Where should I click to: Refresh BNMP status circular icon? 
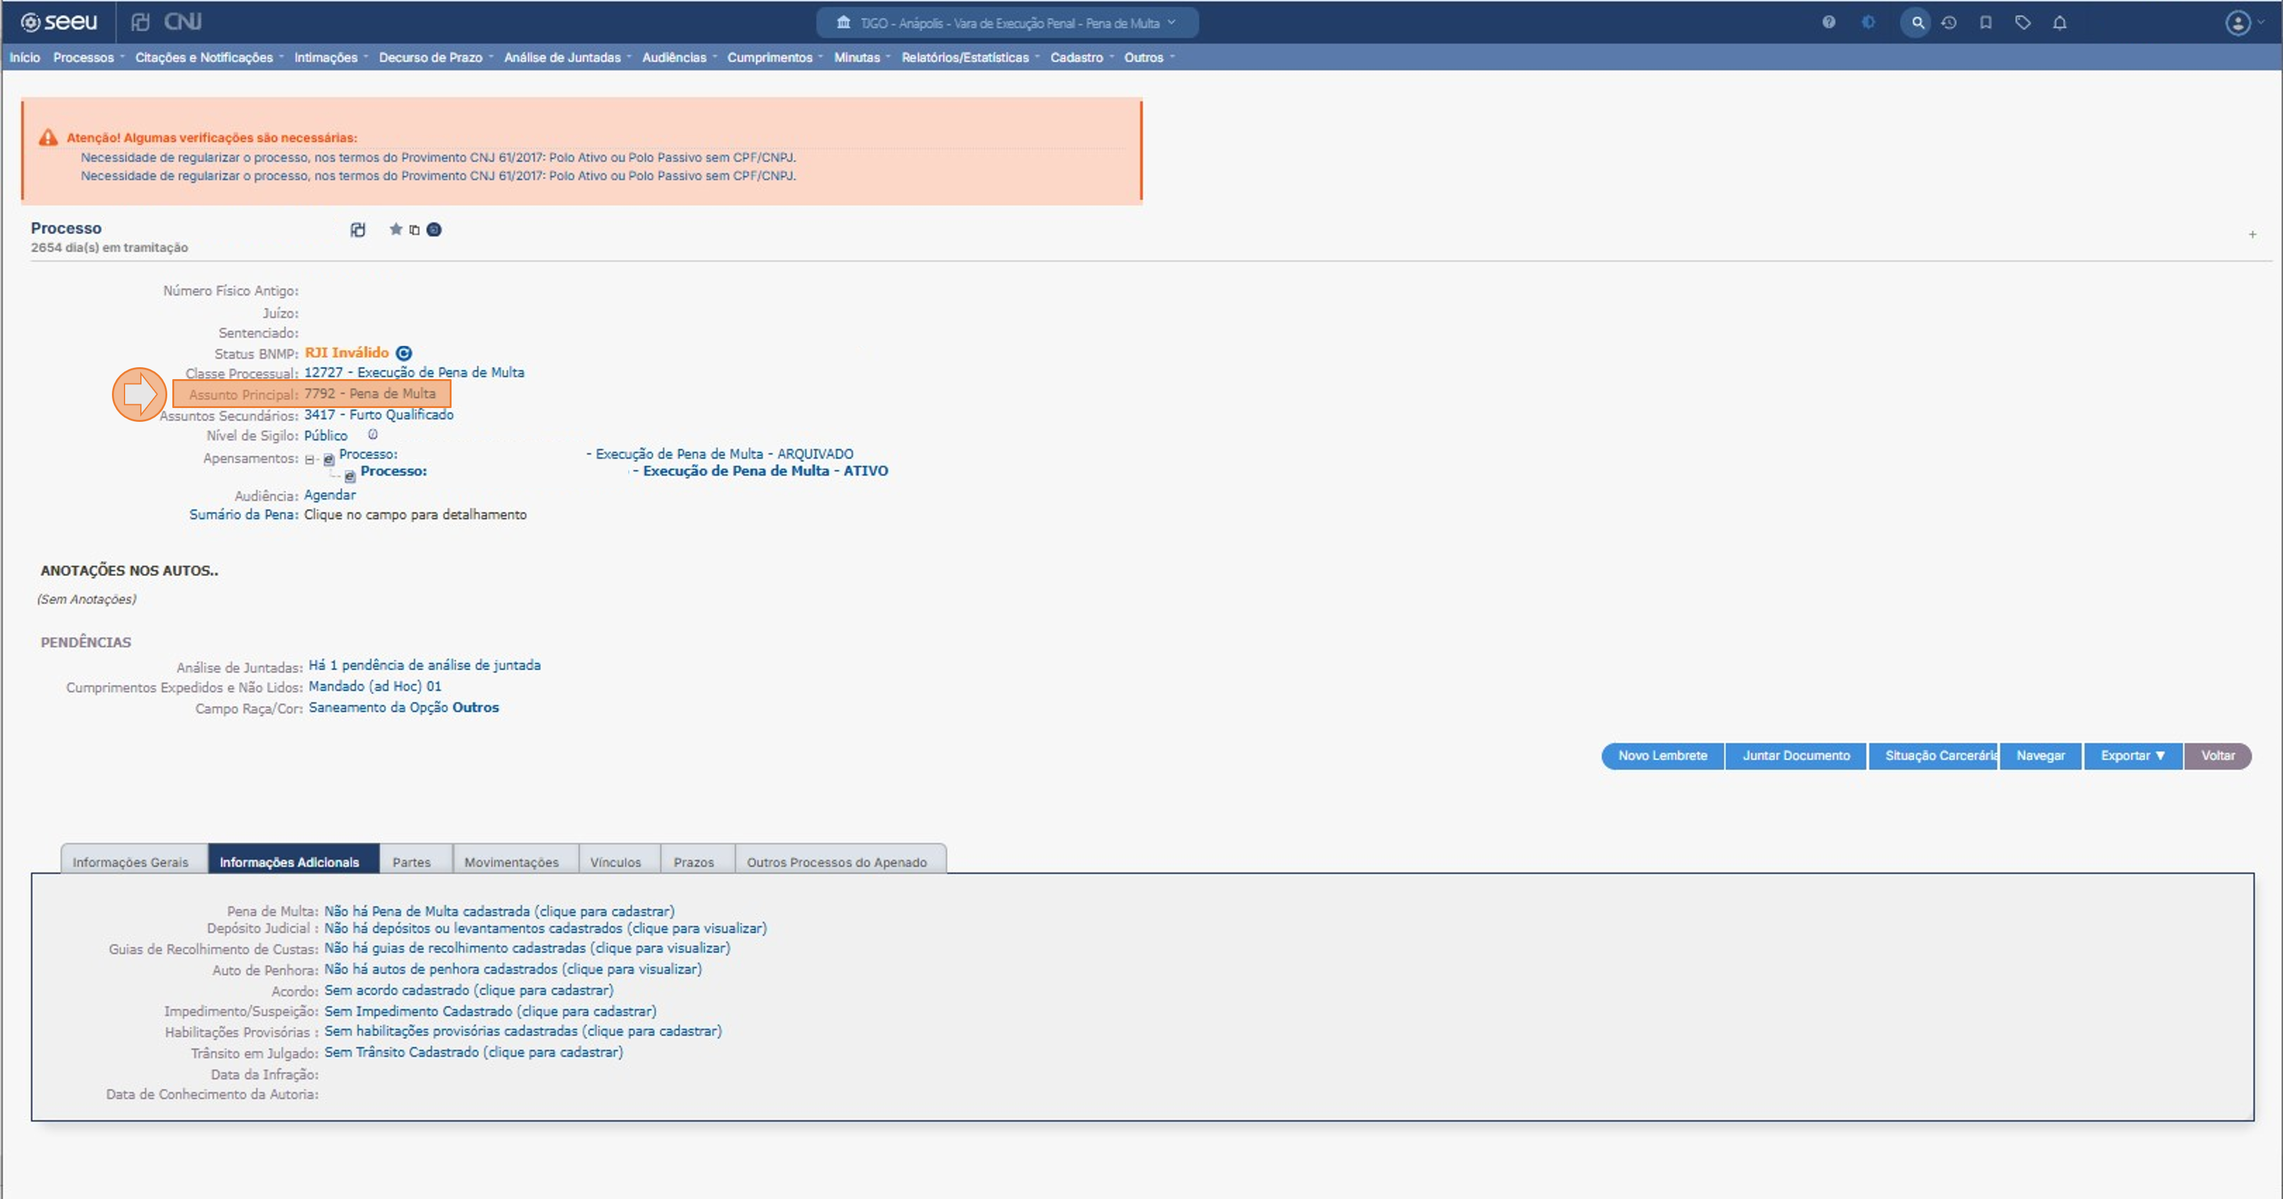coord(403,353)
